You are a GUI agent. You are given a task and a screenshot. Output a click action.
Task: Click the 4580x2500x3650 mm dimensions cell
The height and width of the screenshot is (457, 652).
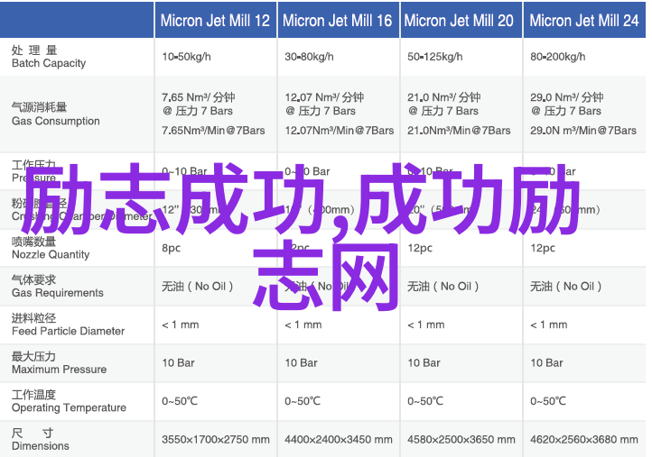coord(461,439)
